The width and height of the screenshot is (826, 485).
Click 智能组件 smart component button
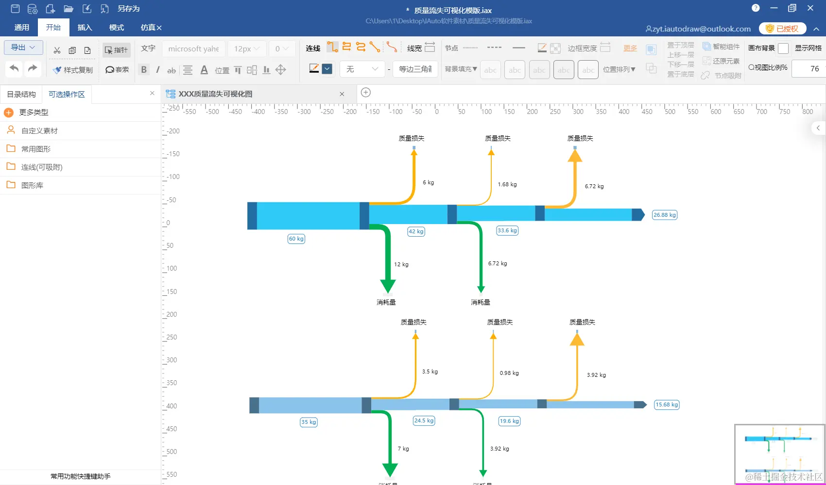[722, 47]
